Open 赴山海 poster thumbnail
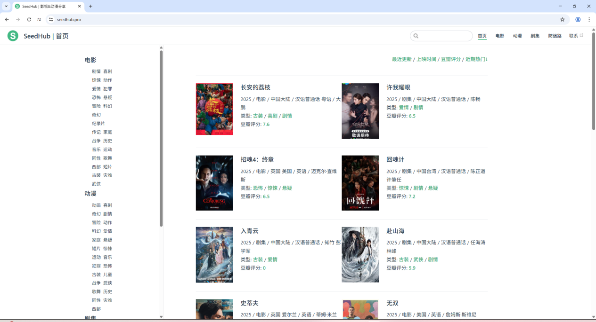 [x=360, y=255]
